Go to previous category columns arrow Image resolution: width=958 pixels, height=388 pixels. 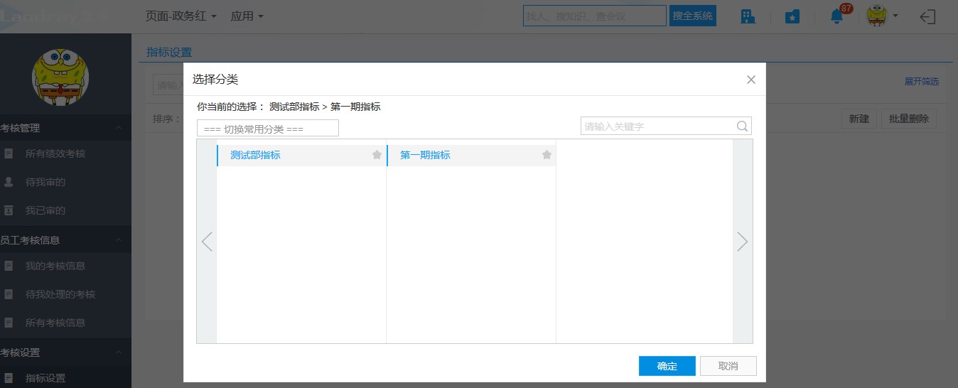[207, 242]
